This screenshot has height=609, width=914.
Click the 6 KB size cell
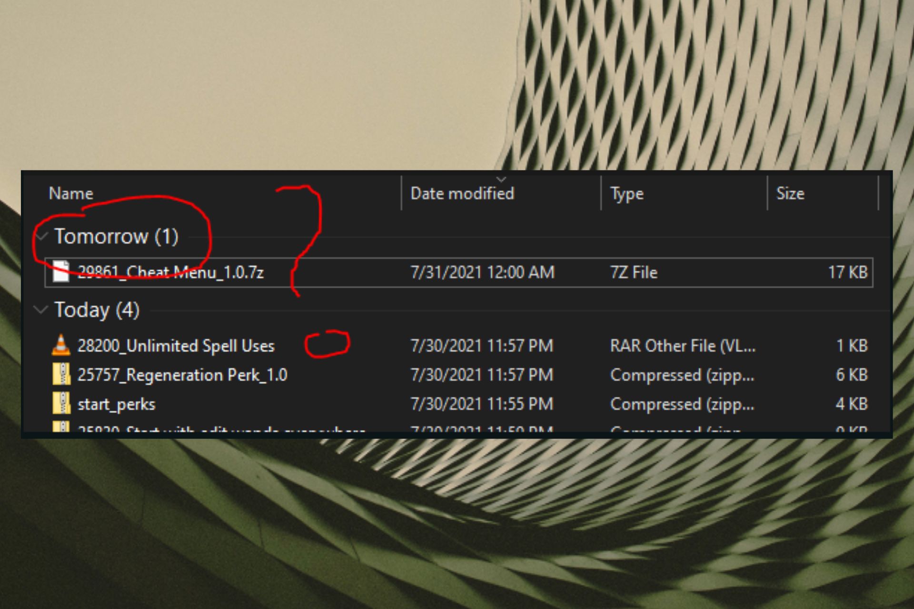[852, 375]
